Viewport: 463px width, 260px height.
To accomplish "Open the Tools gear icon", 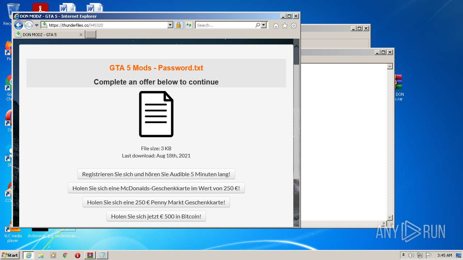I will click(x=294, y=26).
